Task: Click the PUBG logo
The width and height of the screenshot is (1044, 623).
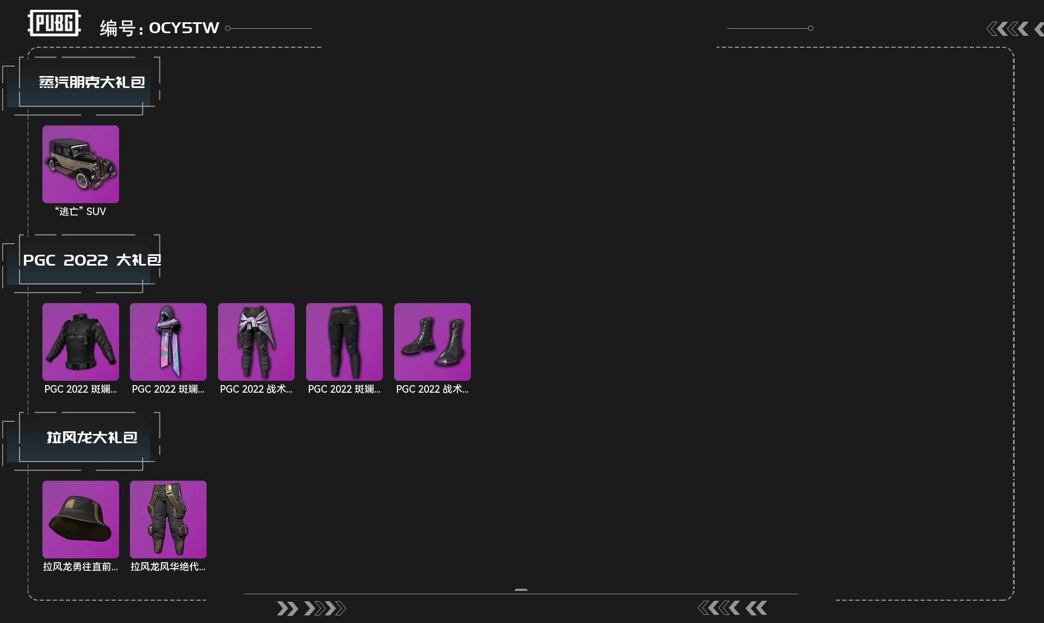Action: pos(54,23)
